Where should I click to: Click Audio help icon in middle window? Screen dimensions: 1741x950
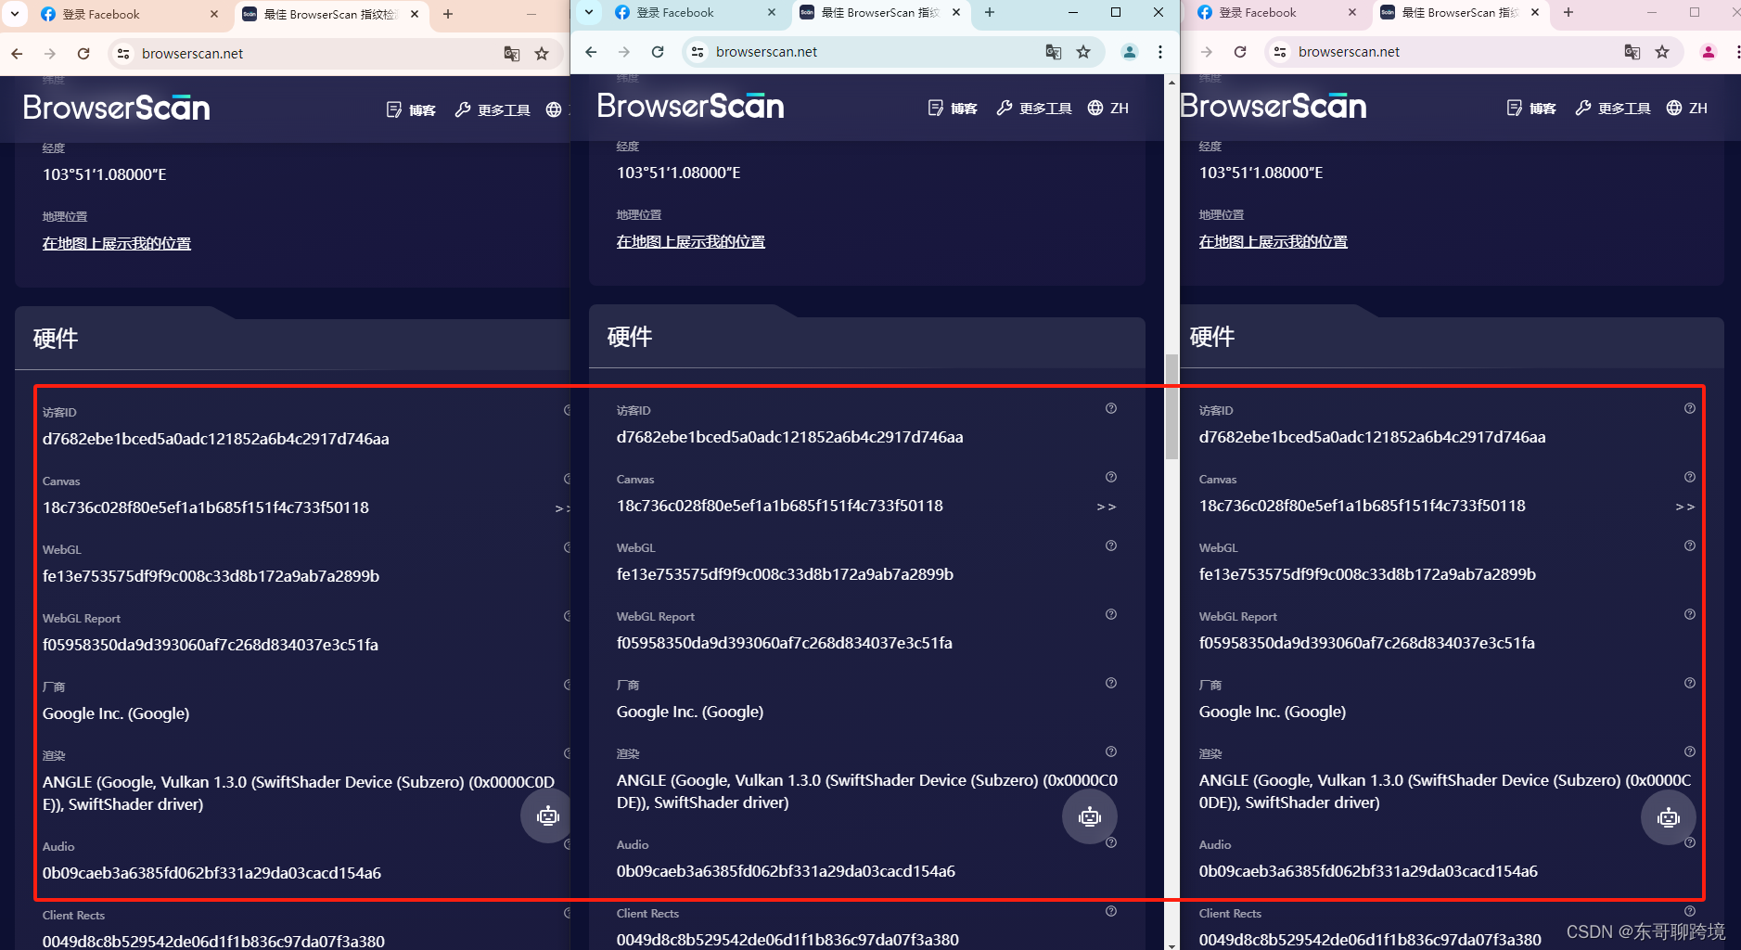pyautogui.click(x=1111, y=842)
